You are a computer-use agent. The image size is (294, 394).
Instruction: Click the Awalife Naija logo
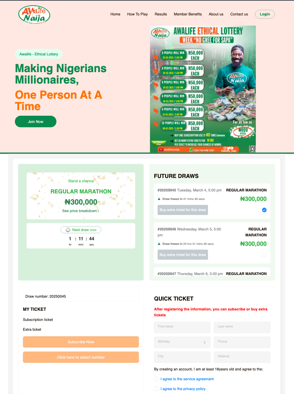coord(34,14)
